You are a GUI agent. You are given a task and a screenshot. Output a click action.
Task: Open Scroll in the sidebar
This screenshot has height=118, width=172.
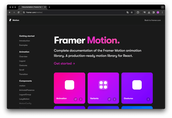(x=21, y=70)
